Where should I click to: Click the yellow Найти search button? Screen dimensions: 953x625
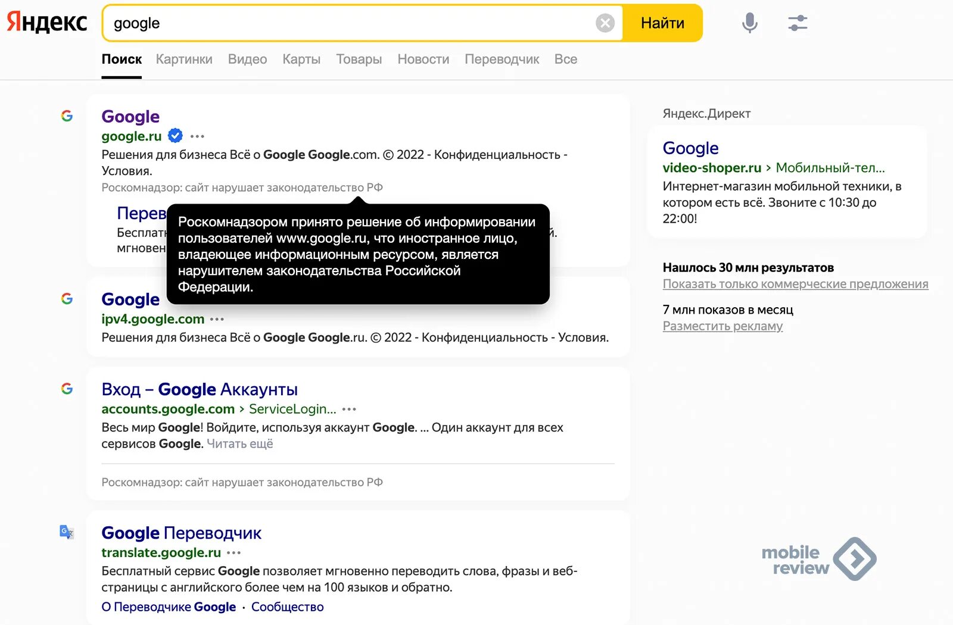(x=662, y=23)
